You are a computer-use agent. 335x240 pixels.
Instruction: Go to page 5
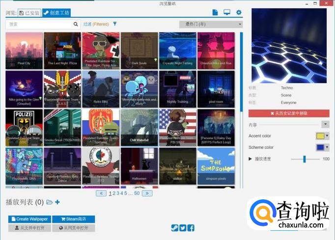pos(126,193)
